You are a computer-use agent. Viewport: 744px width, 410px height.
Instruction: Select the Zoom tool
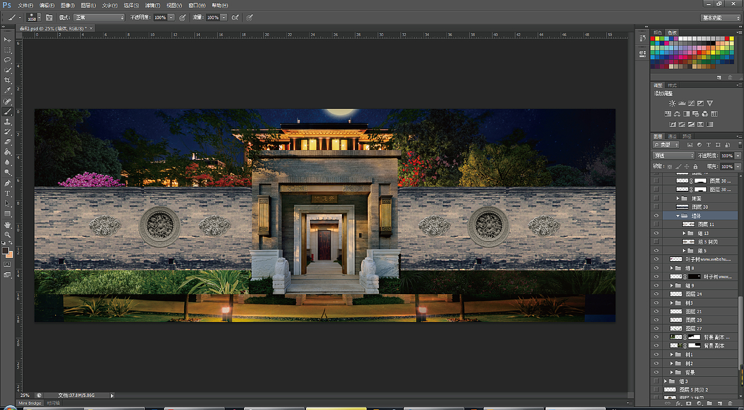coord(8,234)
